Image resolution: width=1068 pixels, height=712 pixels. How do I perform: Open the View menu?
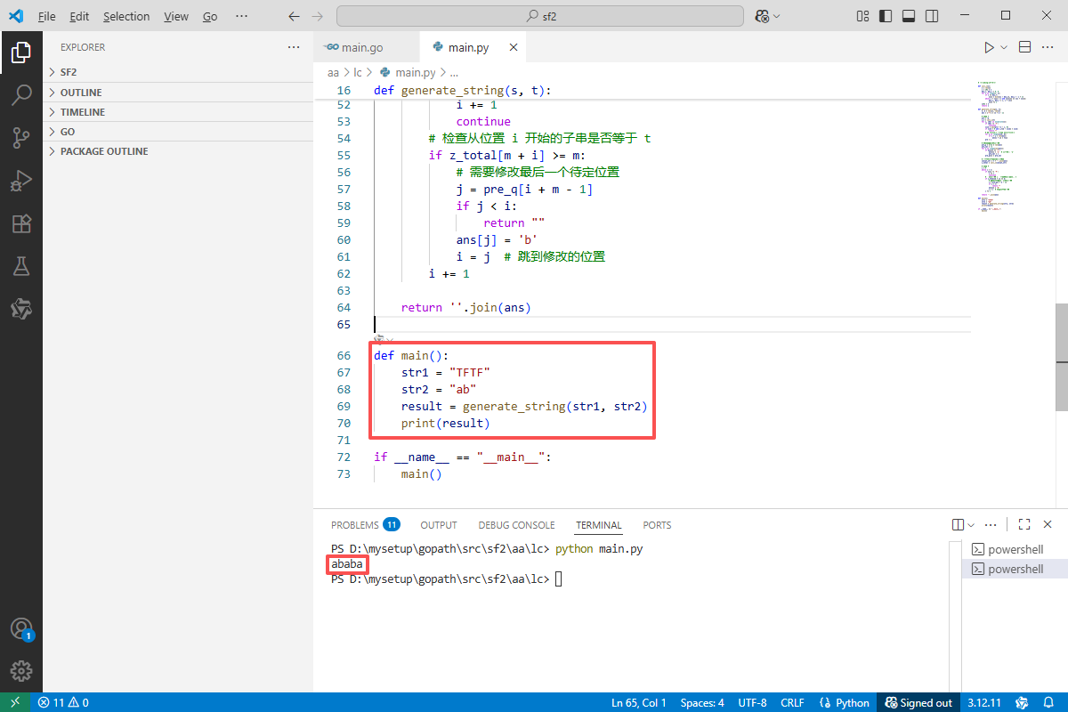coord(176,16)
